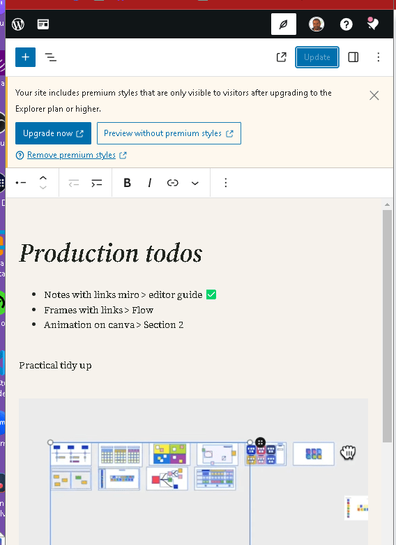The width and height of the screenshot is (396, 545).
Task: Click the editor vertical scrollbar
Action: (x=388, y=327)
